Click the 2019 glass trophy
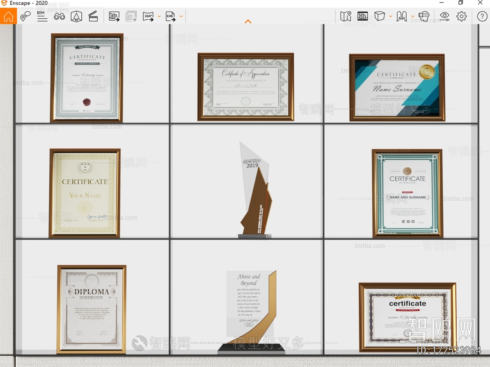Screen dimensions: 490x367 coord(255,190)
